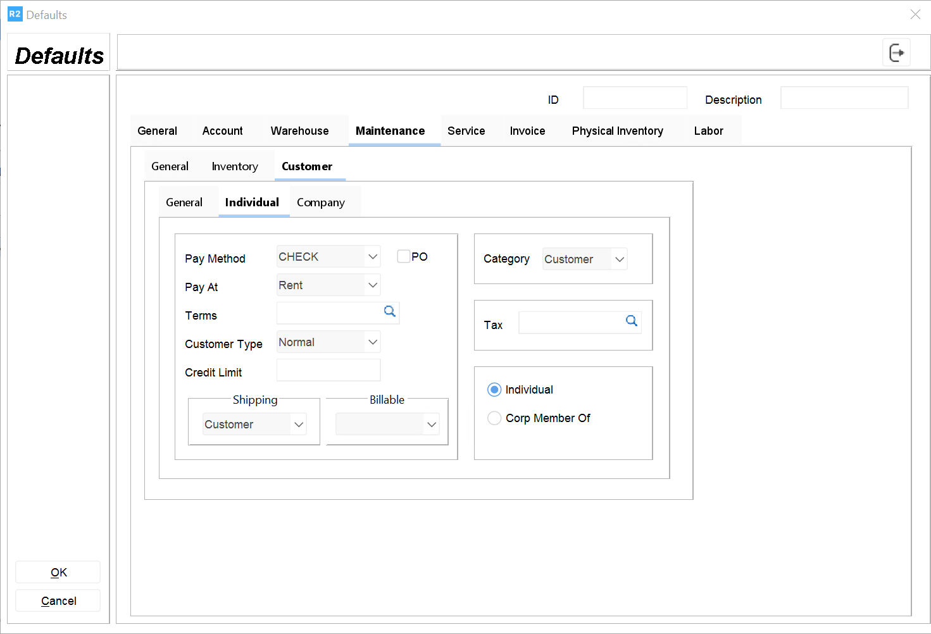Screen dimensions: 931x634
Task: Click the Description input field
Action: [x=844, y=98]
